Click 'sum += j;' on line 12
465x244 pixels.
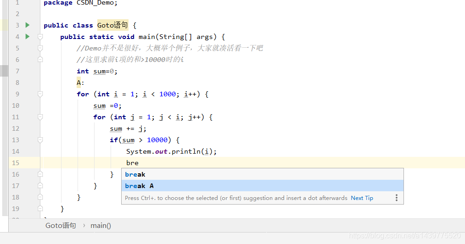click(128, 129)
